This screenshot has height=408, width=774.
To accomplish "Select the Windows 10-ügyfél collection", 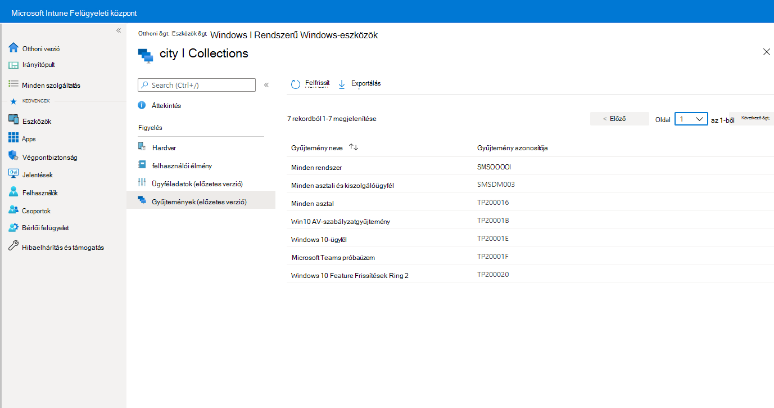I will [x=530, y=239].
